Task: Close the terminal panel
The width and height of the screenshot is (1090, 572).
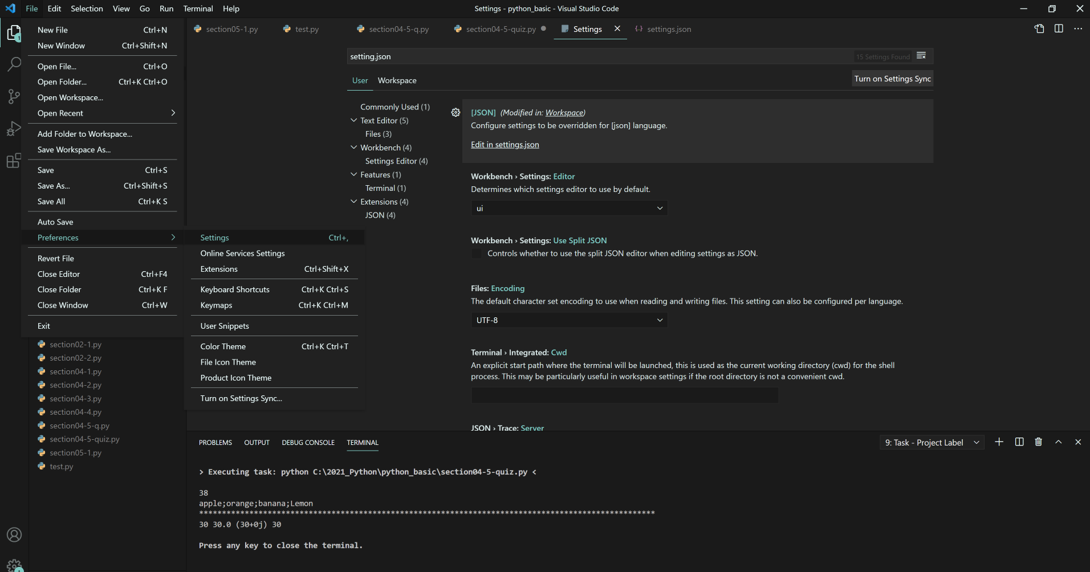Action: click(1078, 442)
